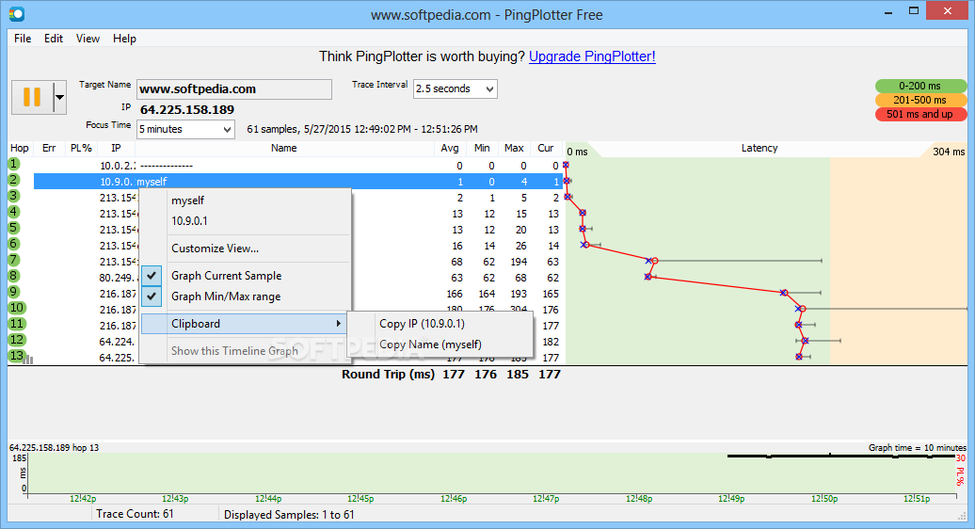Click the Cur column header
This screenshot has width=975, height=529.
pyautogui.click(x=546, y=148)
